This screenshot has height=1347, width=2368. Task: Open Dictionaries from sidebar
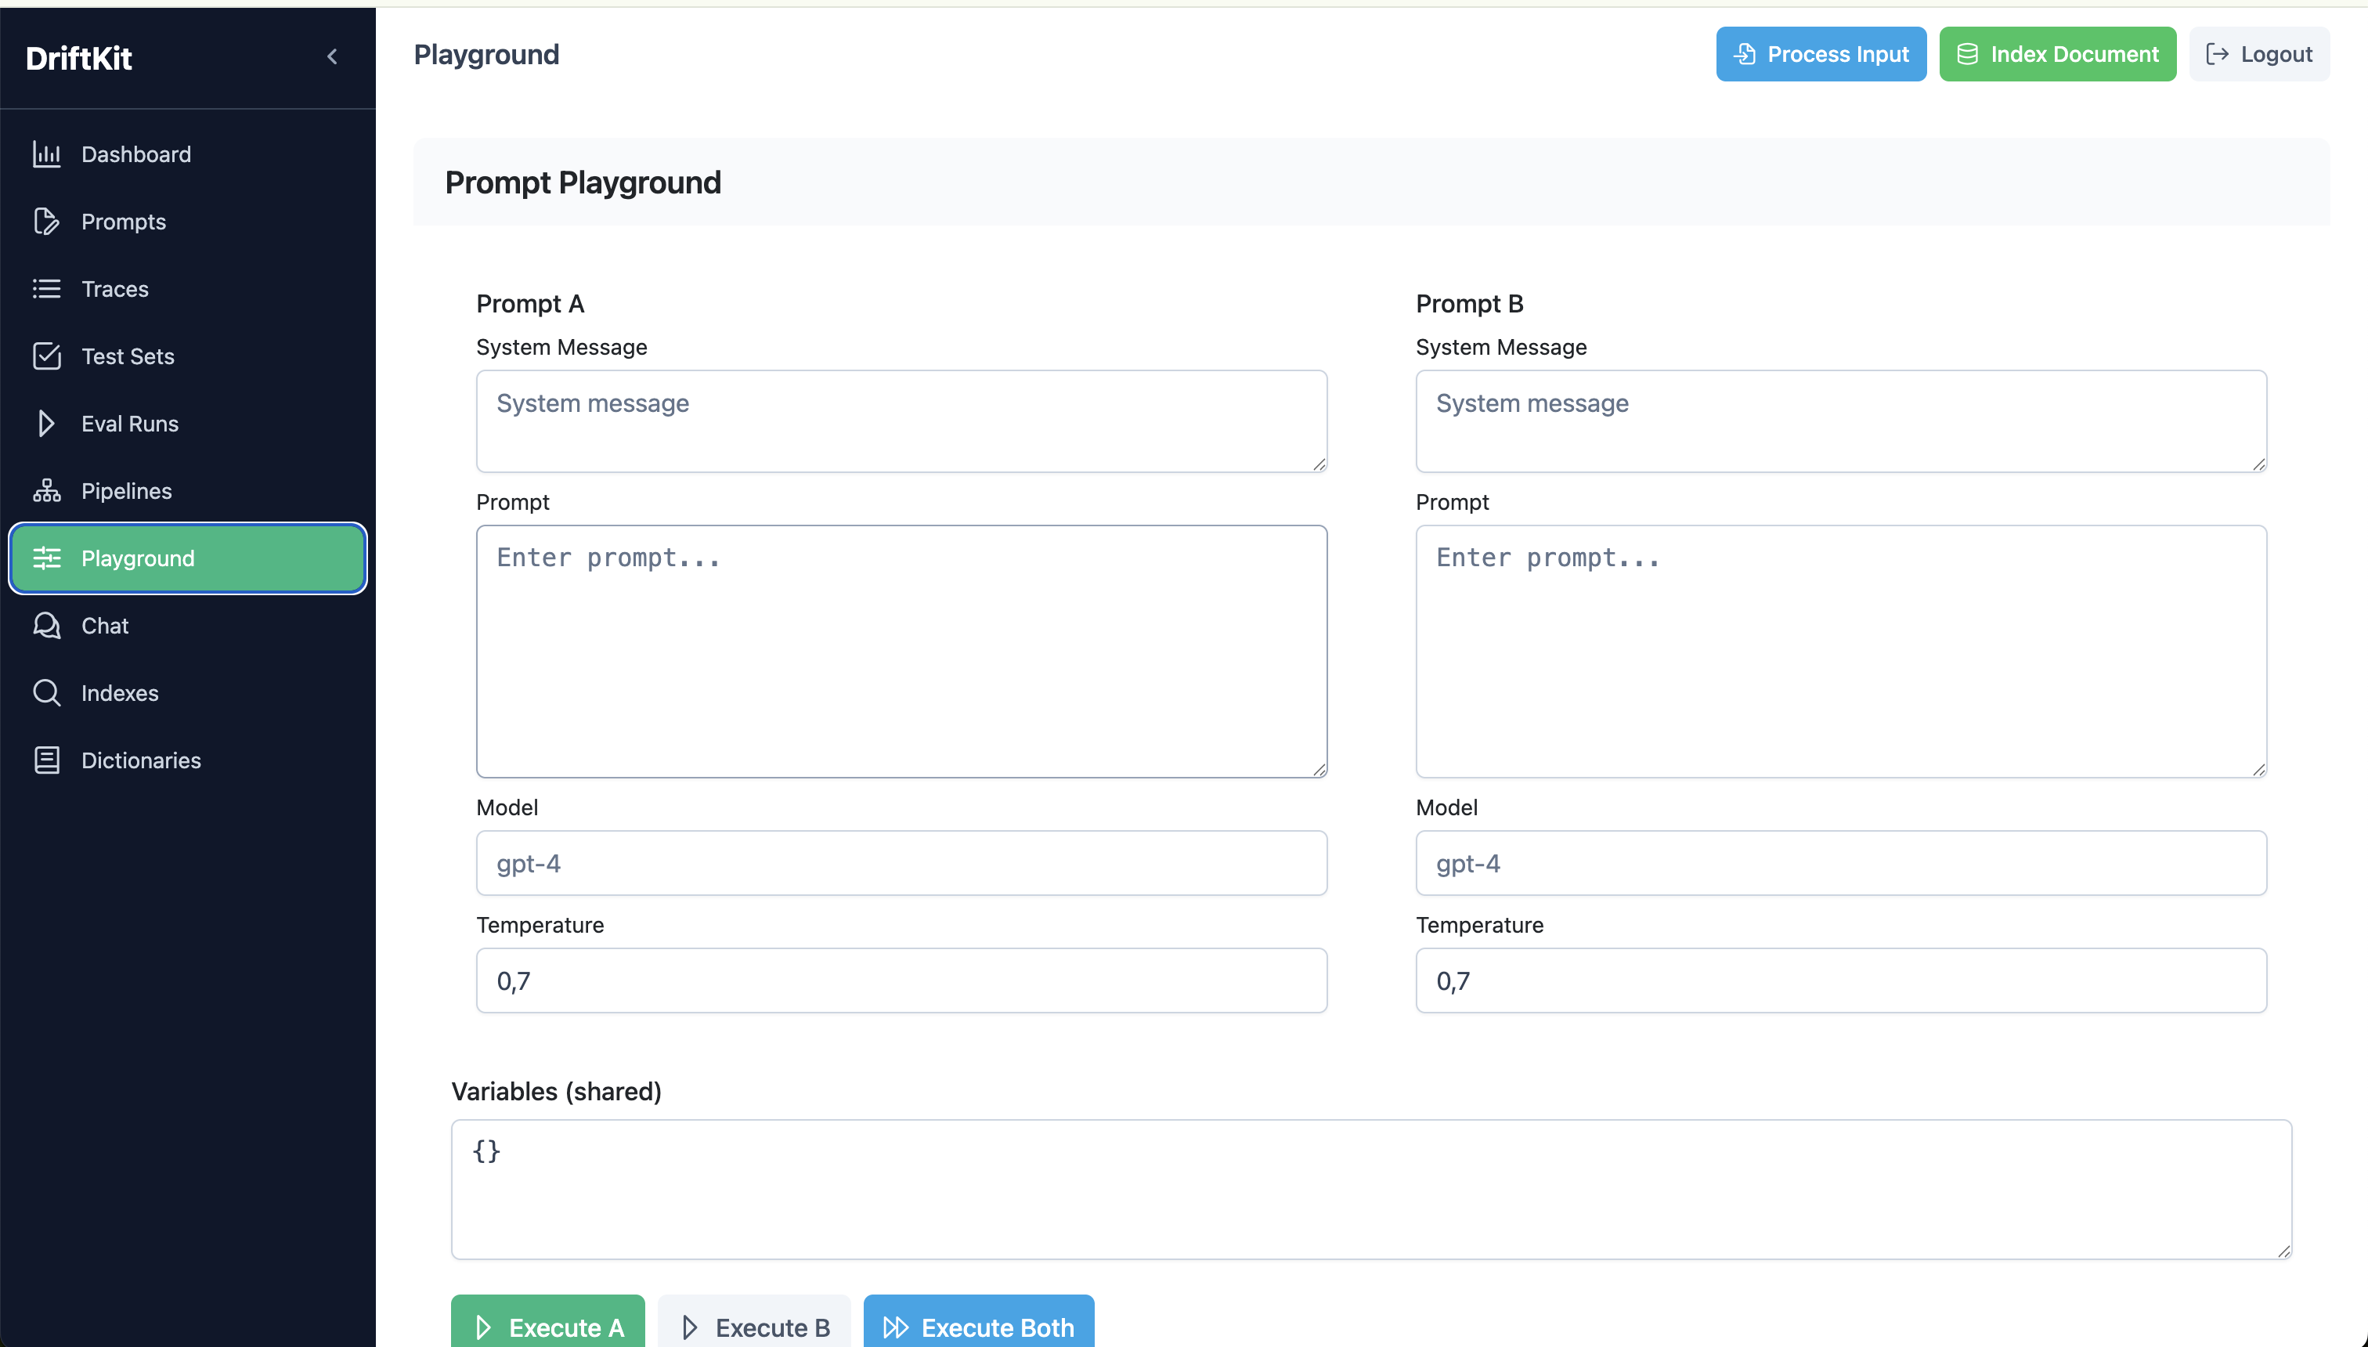click(x=188, y=760)
